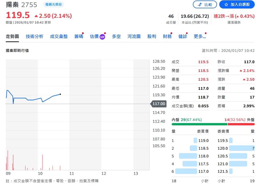This screenshot has width=260, height=188.
Task: Open the 籌碼 tab
Action: pyautogui.click(x=79, y=36)
